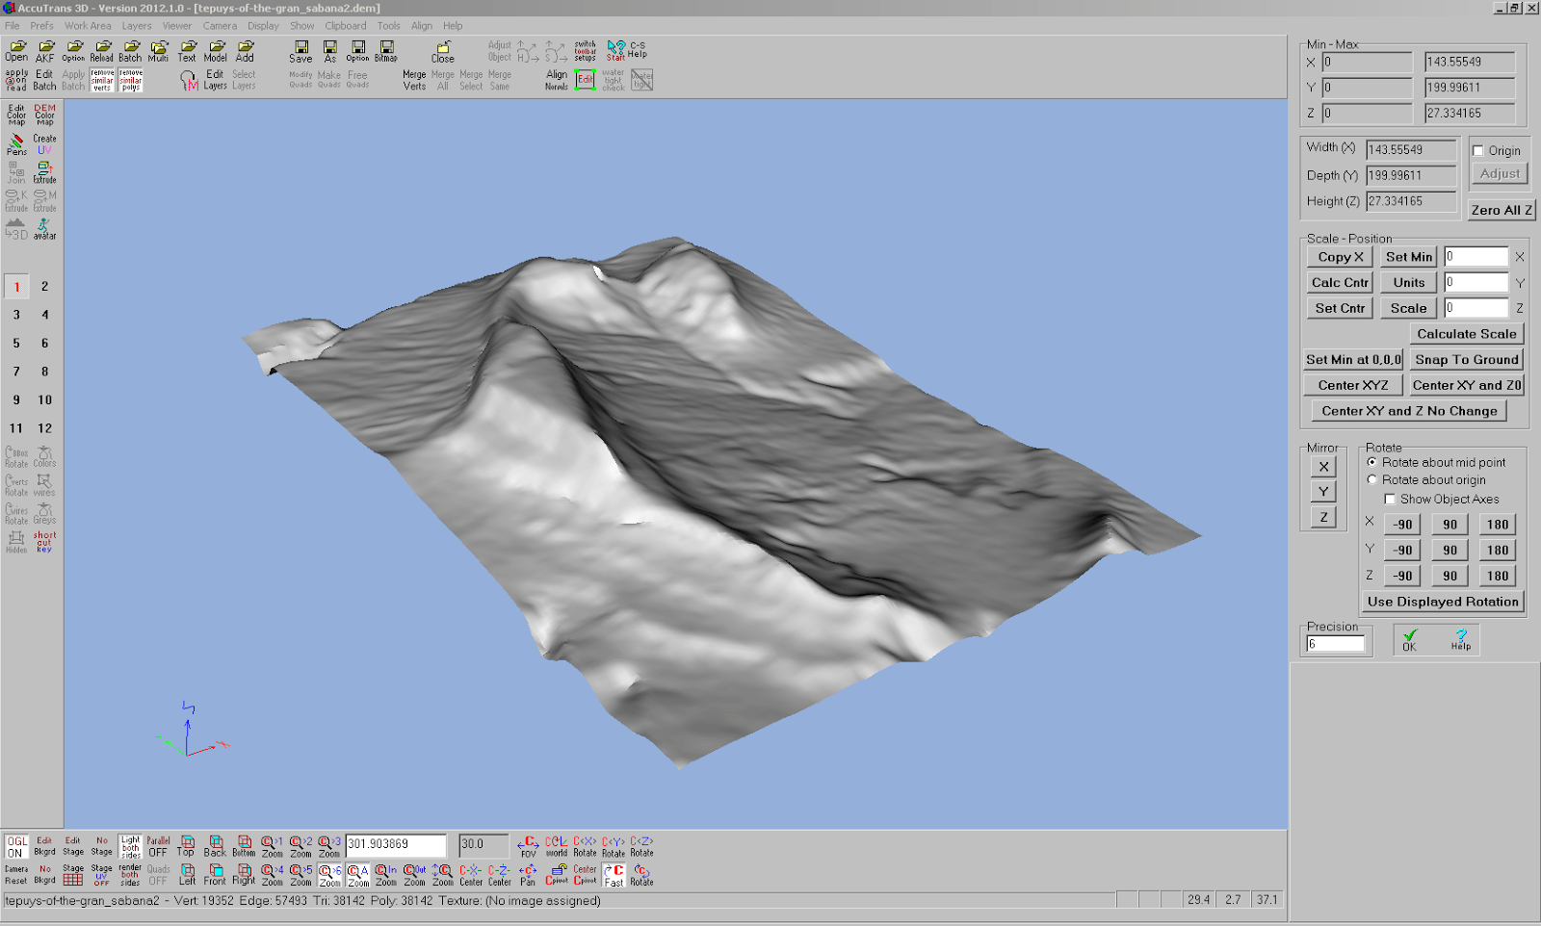Click the Pan camera icon
Image resolution: width=1541 pixels, height=926 pixels.
tap(528, 874)
